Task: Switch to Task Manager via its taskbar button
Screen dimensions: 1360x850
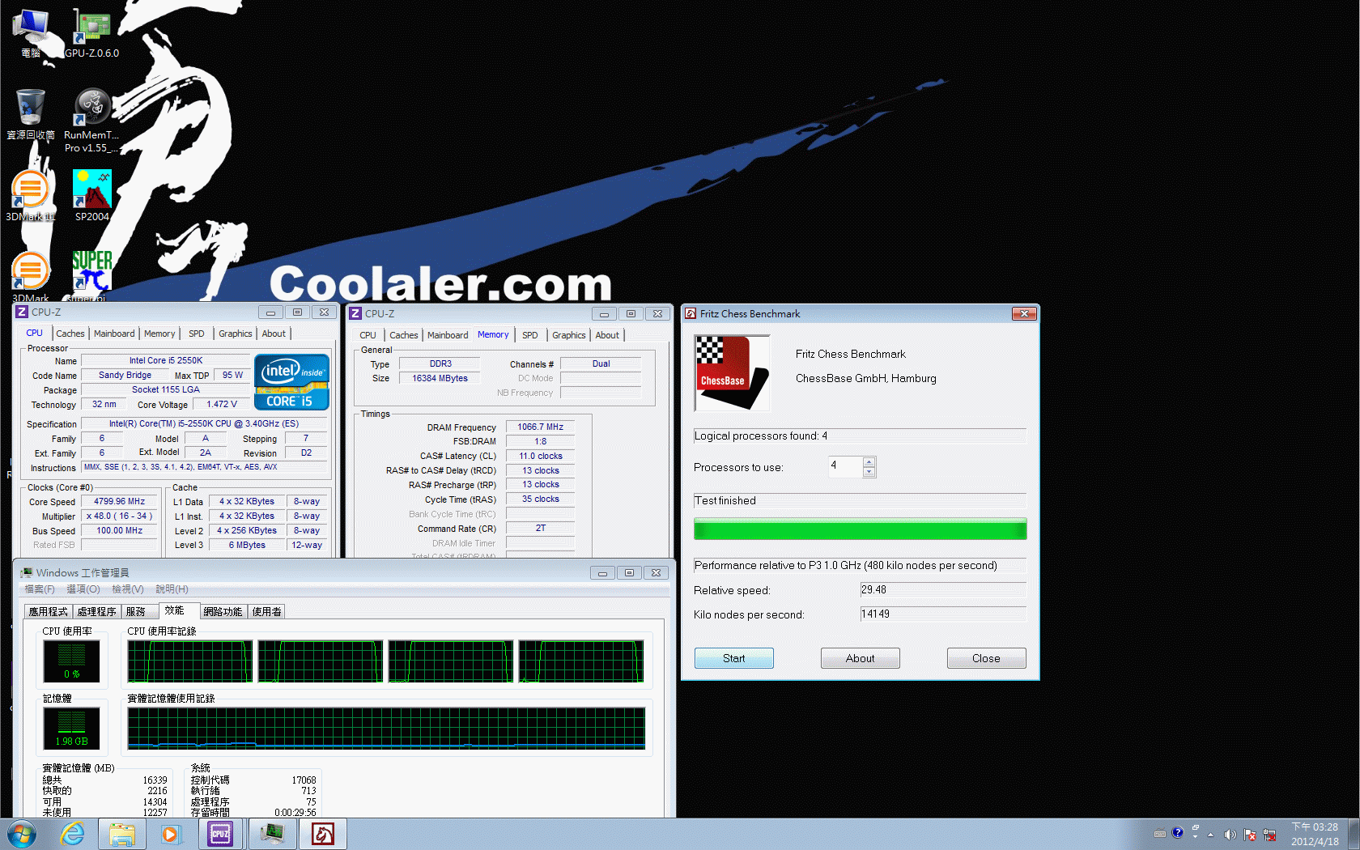Action: [272, 834]
